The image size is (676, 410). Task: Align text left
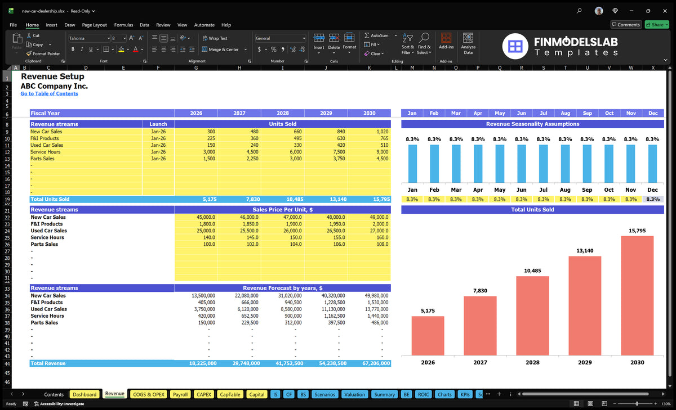tap(154, 49)
